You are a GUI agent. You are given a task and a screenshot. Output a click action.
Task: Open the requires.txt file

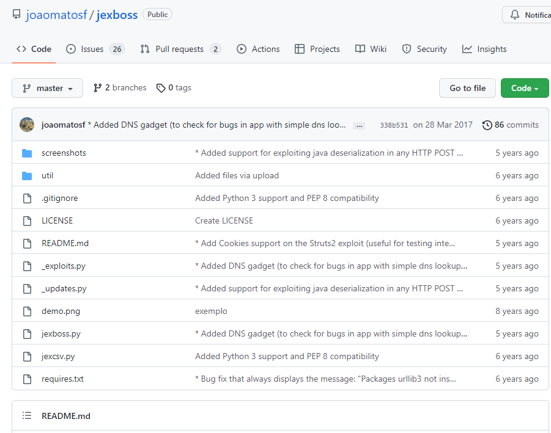click(x=62, y=379)
